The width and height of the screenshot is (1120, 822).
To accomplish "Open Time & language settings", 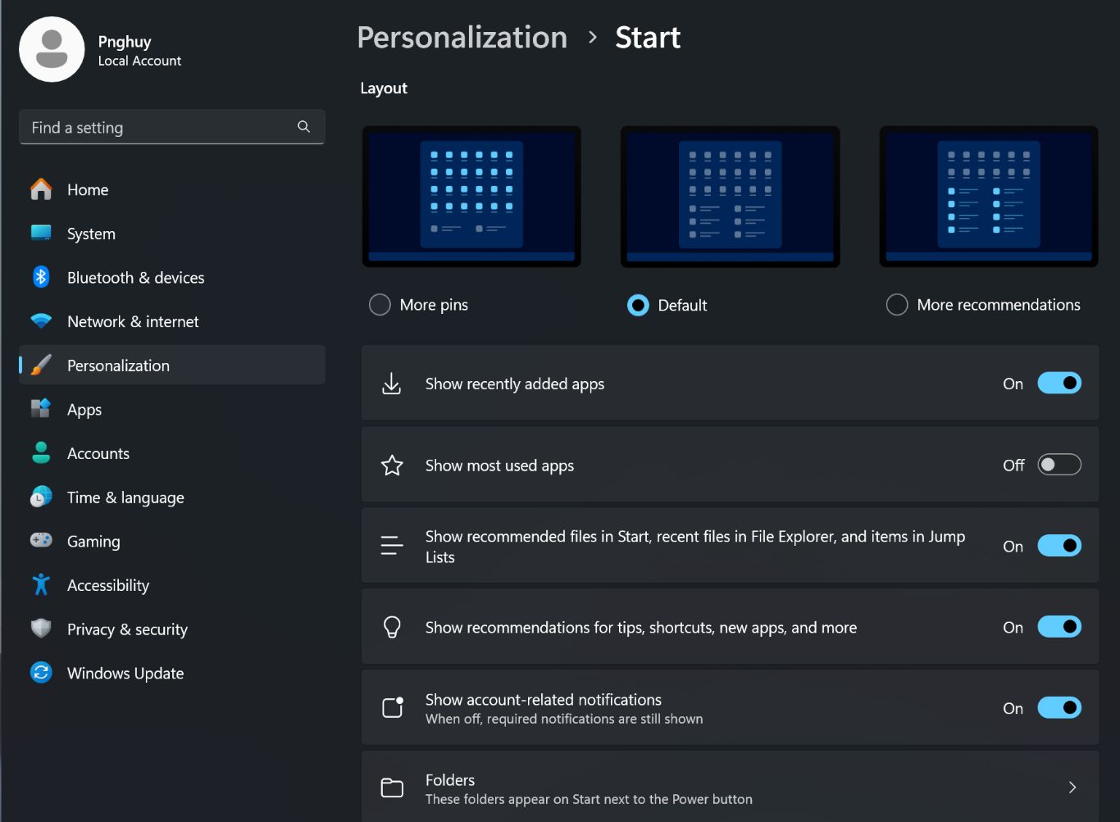I will [x=125, y=497].
